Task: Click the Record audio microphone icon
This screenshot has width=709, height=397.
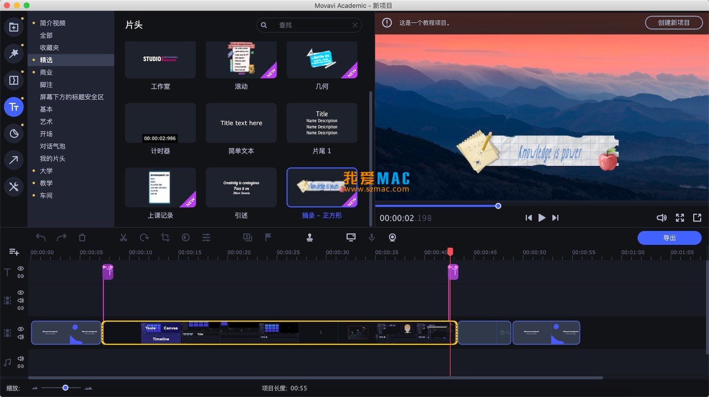Action: tap(372, 237)
